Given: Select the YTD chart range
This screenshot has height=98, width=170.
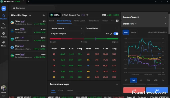Looking at the screenshot, I should [156, 80].
